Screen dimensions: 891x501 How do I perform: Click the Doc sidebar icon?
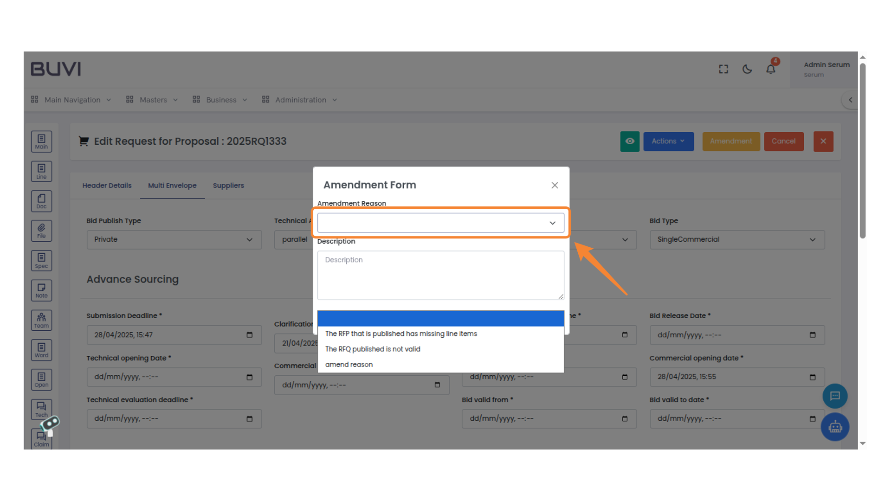coord(41,201)
